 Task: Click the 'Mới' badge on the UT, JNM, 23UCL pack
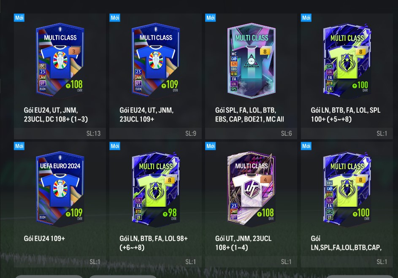(x=211, y=146)
